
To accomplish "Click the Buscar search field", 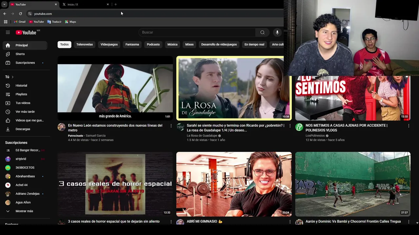I will pos(197,32).
